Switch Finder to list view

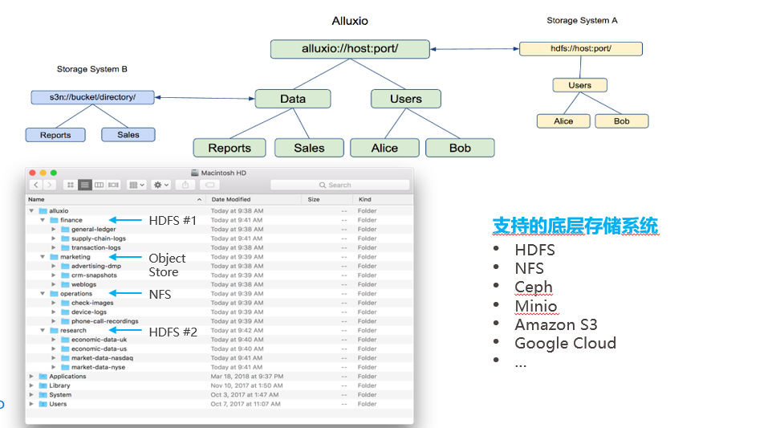pyautogui.click(x=85, y=185)
